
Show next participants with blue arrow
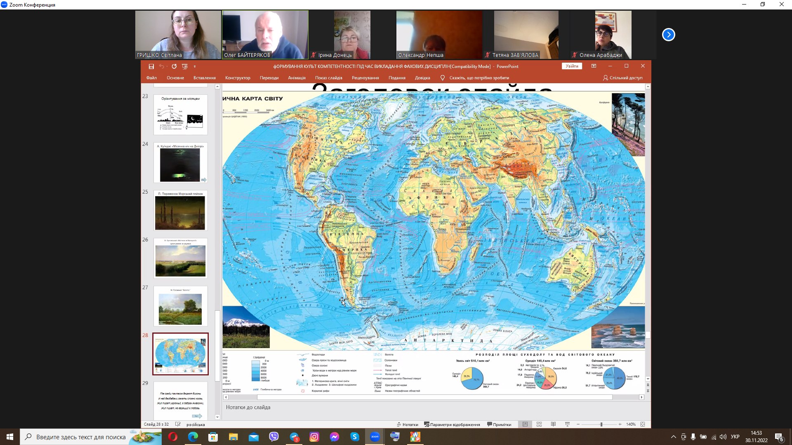click(x=668, y=35)
